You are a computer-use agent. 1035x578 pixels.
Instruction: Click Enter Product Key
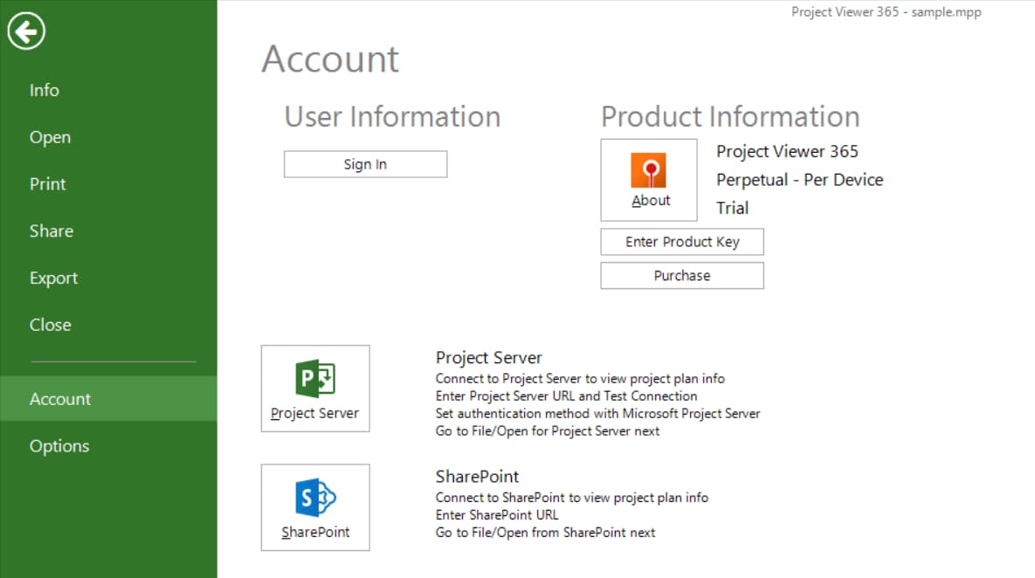click(x=681, y=242)
